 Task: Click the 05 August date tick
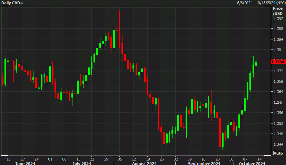pos(120,159)
